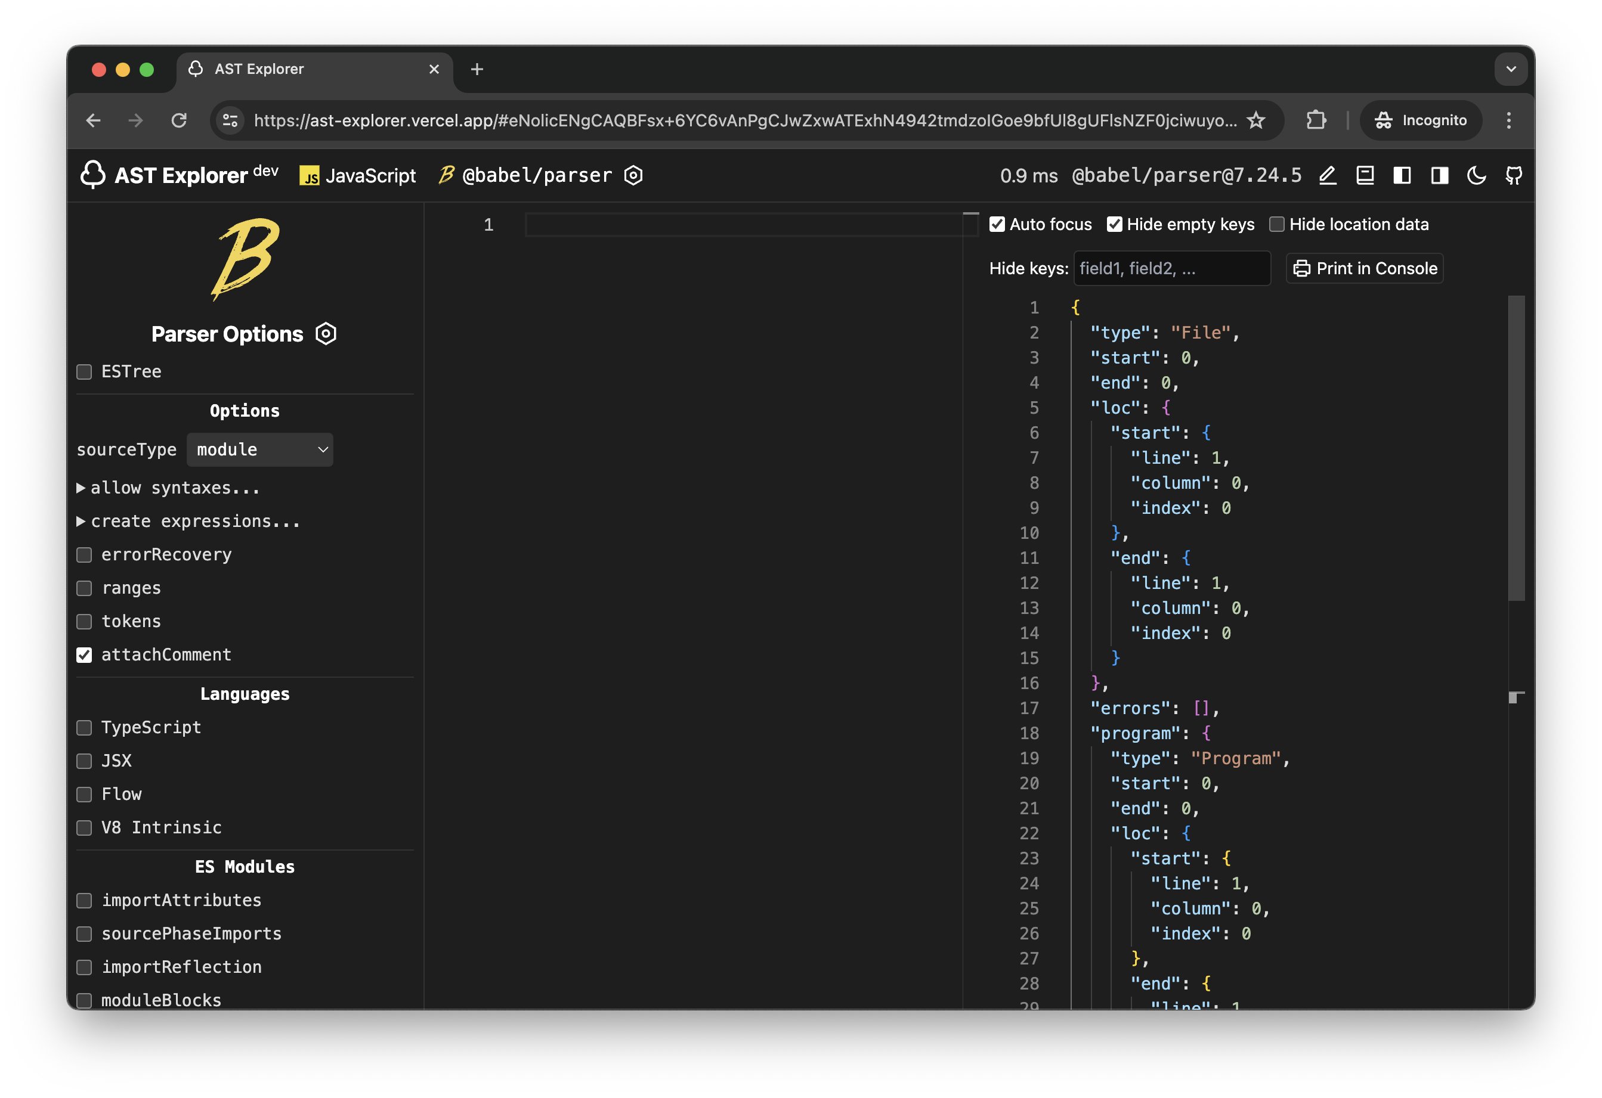Open the JavaScript language selector
1602x1098 pixels.
pyautogui.click(x=357, y=176)
